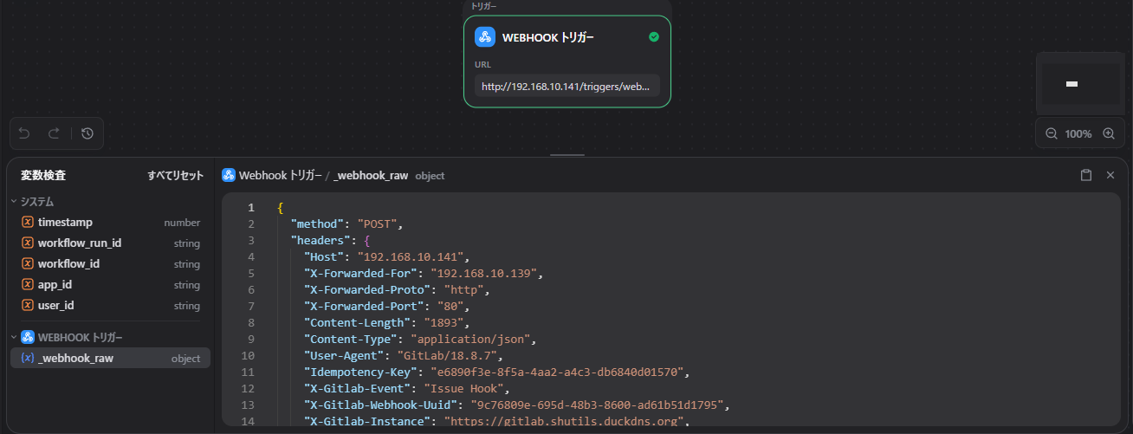Select the workflow_run_id variable

(79, 243)
